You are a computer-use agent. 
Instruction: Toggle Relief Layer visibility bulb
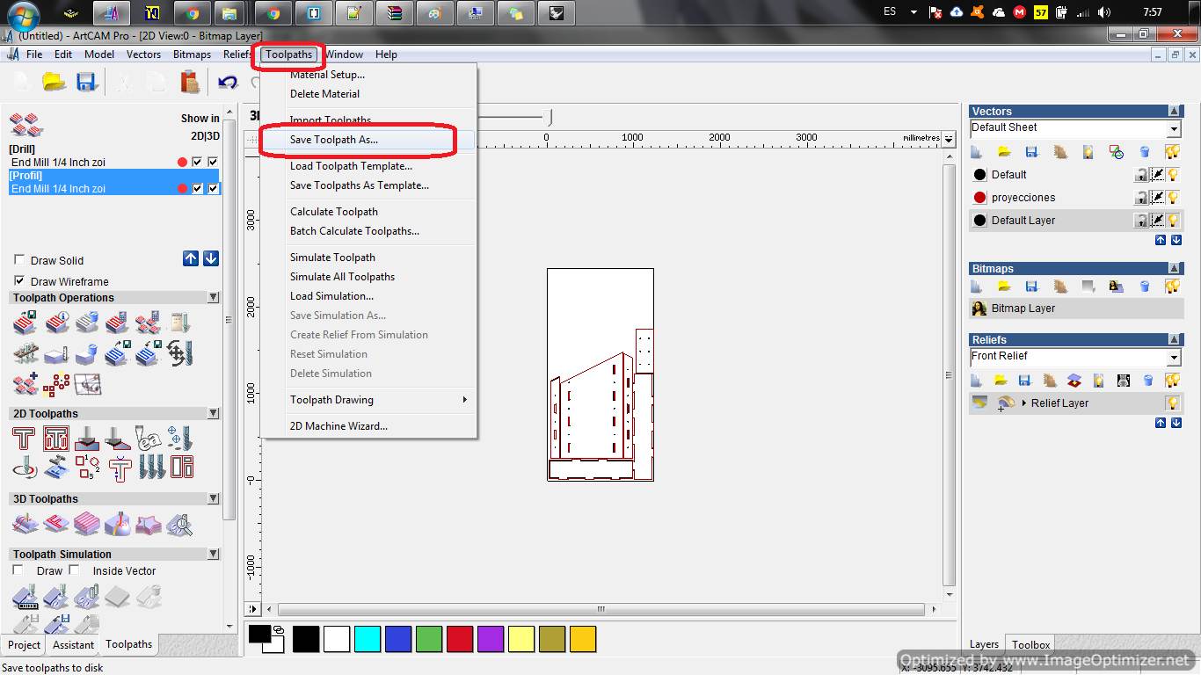point(1172,403)
